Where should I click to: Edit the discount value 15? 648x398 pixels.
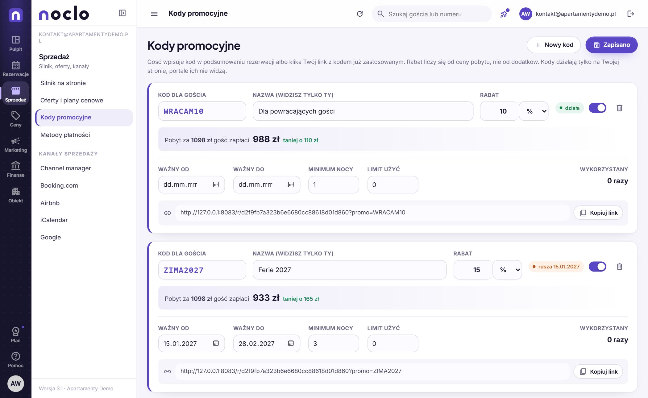tap(473, 270)
